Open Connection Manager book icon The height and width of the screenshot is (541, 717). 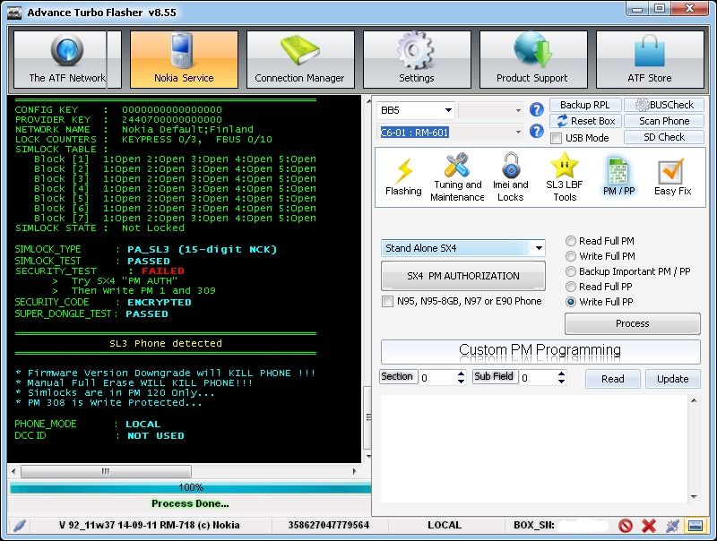(x=299, y=51)
